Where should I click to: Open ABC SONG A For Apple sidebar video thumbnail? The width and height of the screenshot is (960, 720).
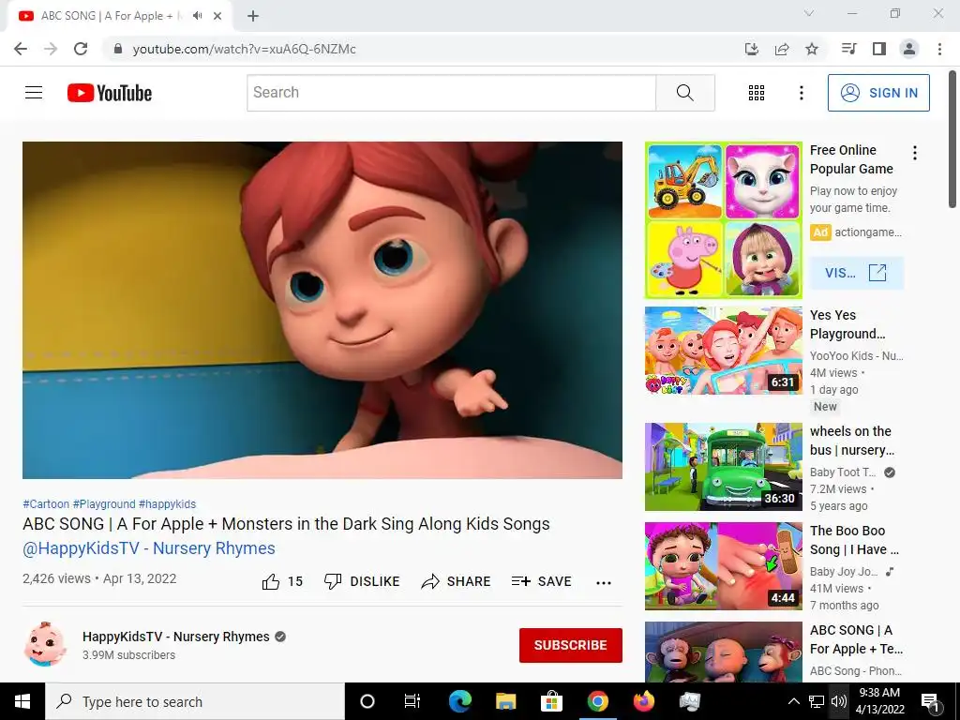coord(723,652)
